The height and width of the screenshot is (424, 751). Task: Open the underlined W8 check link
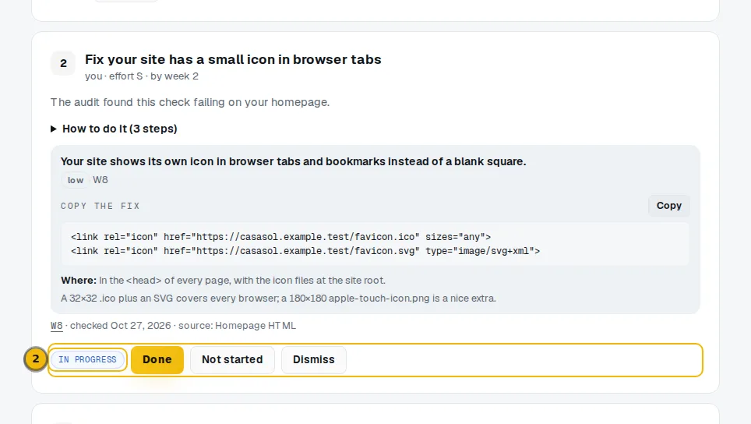pos(57,326)
